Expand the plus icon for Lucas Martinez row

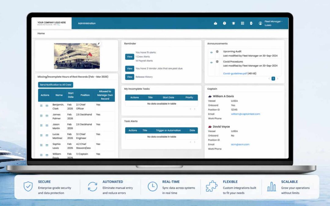(41, 135)
